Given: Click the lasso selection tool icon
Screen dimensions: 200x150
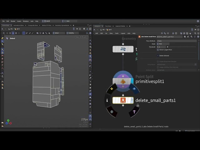Looking at the screenshot, I should (x=27, y=33).
